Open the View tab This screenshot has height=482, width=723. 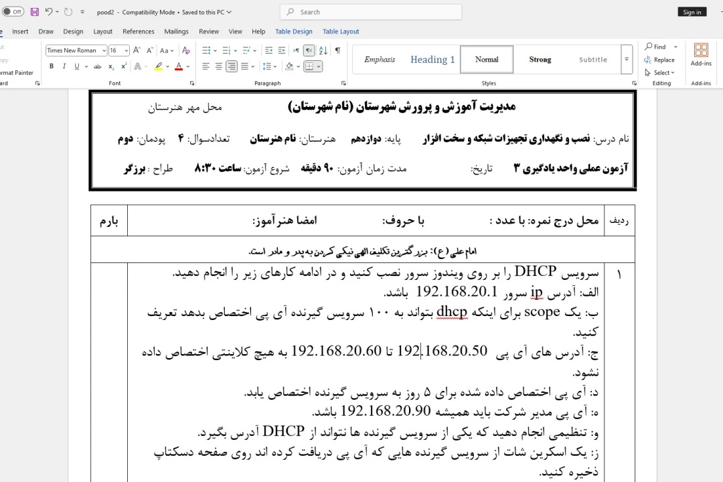pyautogui.click(x=235, y=31)
